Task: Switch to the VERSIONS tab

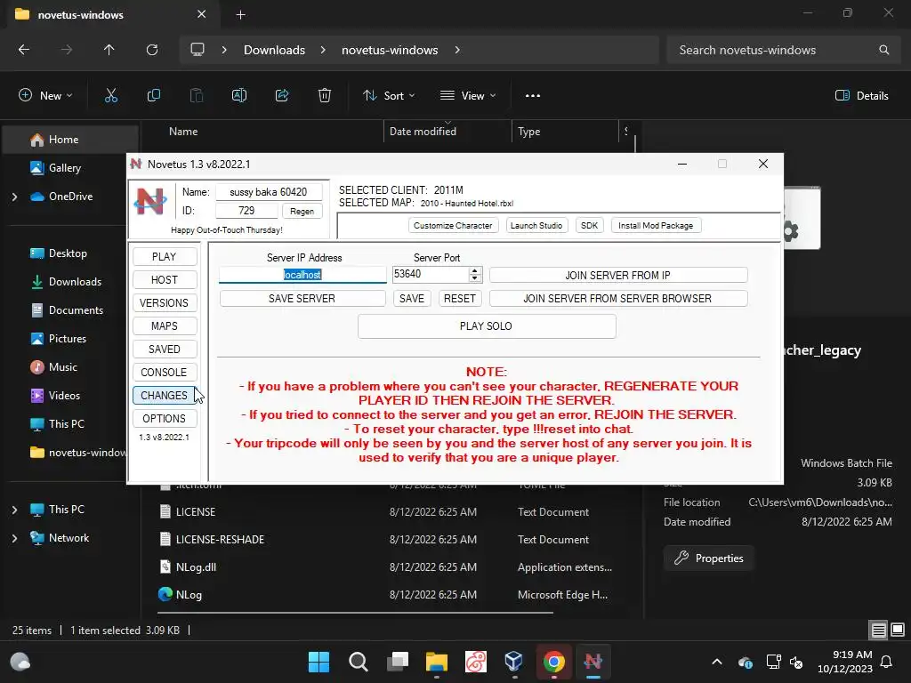Action: point(165,303)
